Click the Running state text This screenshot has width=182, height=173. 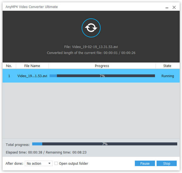[168, 76]
